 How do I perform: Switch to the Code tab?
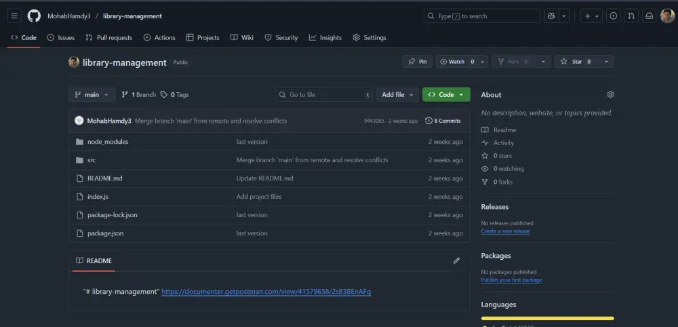(24, 37)
